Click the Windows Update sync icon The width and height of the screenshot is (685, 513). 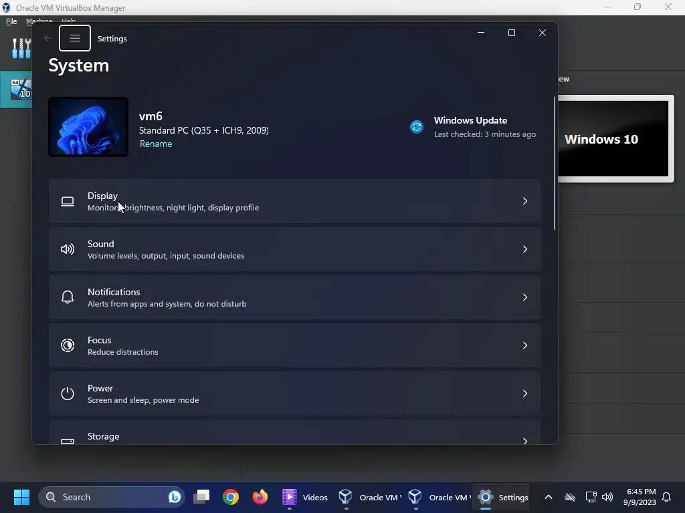(x=416, y=127)
